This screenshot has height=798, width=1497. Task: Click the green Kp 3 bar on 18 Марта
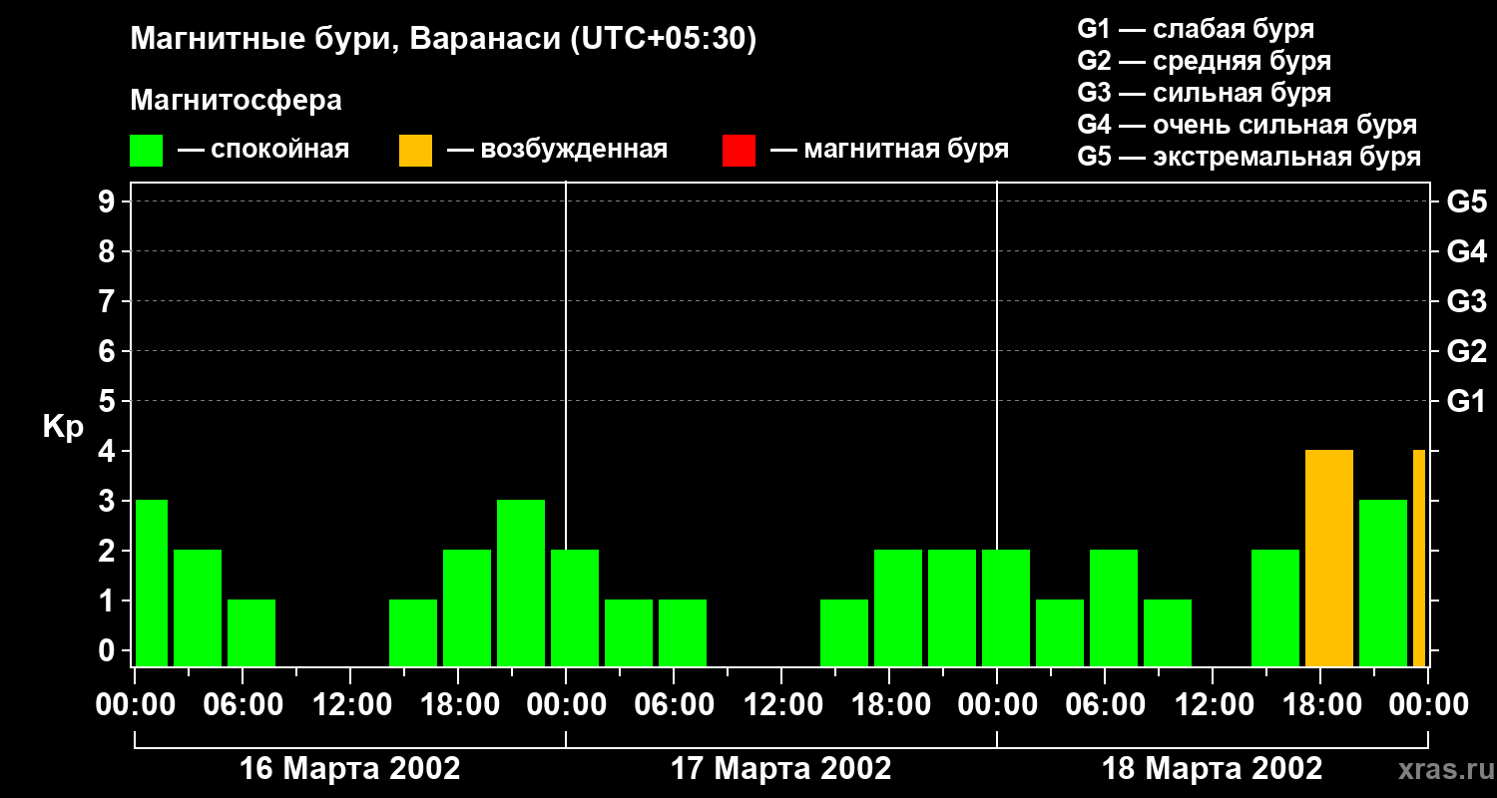click(1383, 583)
